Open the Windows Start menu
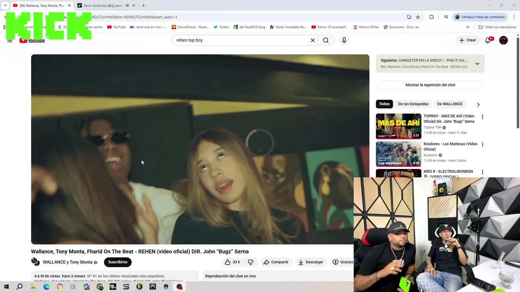 click(x=6, y=287)
